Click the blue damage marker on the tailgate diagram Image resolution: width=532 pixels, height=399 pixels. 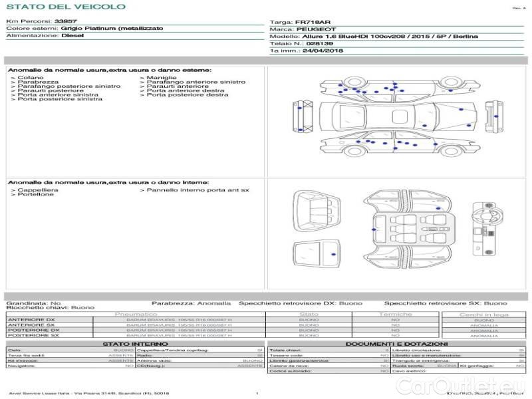[334, 254]
